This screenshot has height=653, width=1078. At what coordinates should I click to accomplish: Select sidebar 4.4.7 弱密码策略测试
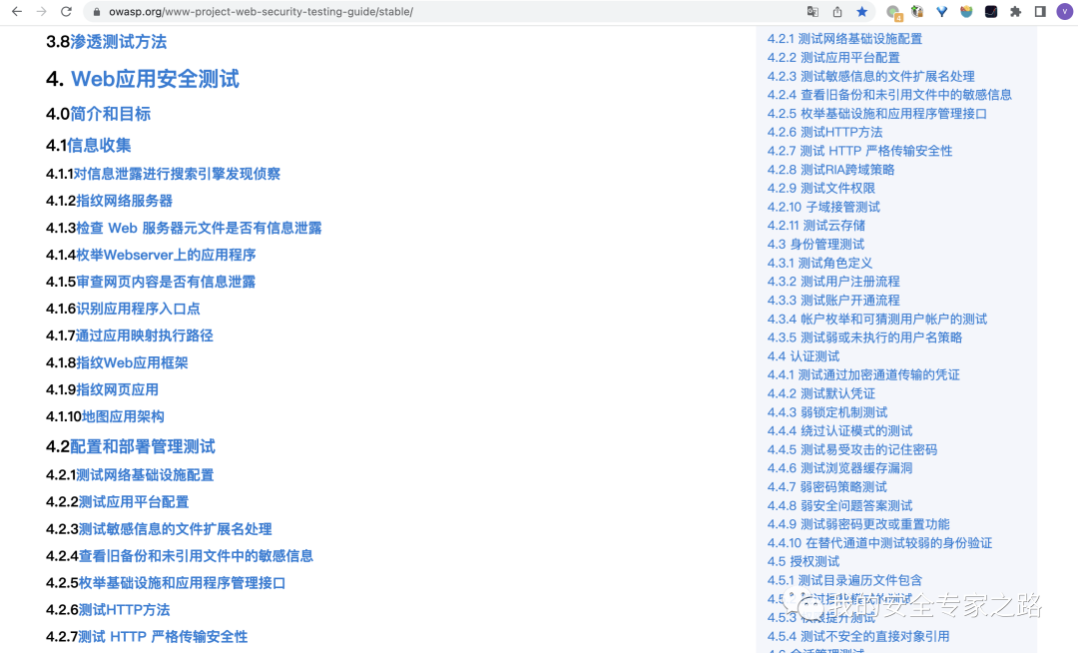(x=827, y=486)
